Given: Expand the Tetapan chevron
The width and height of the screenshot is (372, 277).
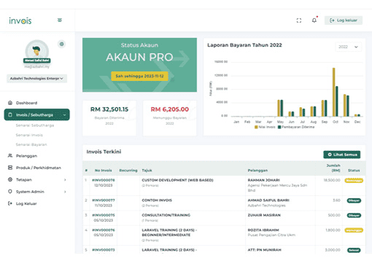Looking at the screenshot, I should tap(65, 180).
